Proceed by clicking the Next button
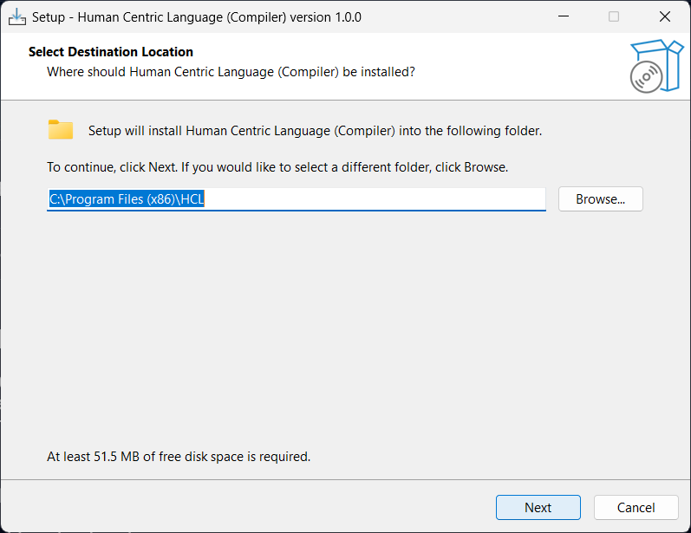Viewport: 691px width, 533px height. (x=538, y=508)
